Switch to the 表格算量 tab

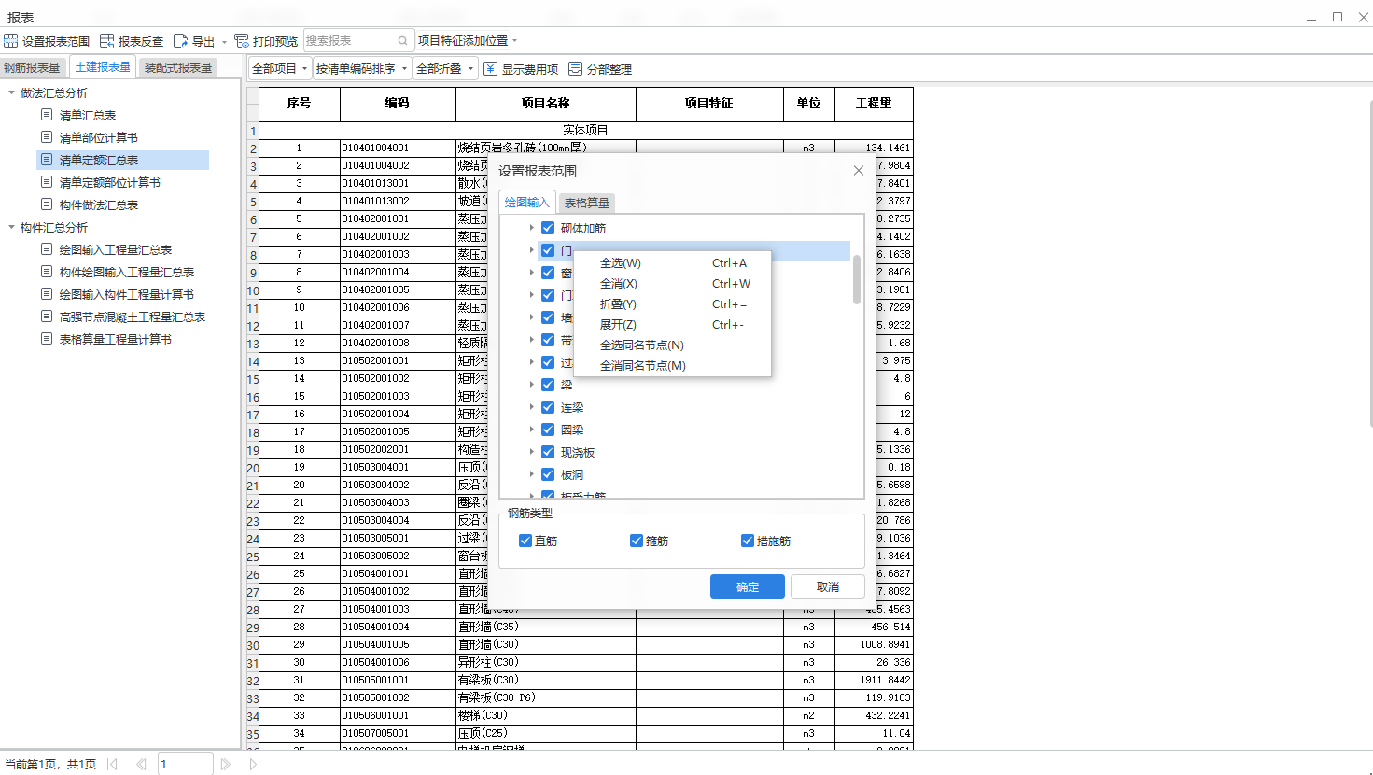pyautogui.click(x=587, y=203)
